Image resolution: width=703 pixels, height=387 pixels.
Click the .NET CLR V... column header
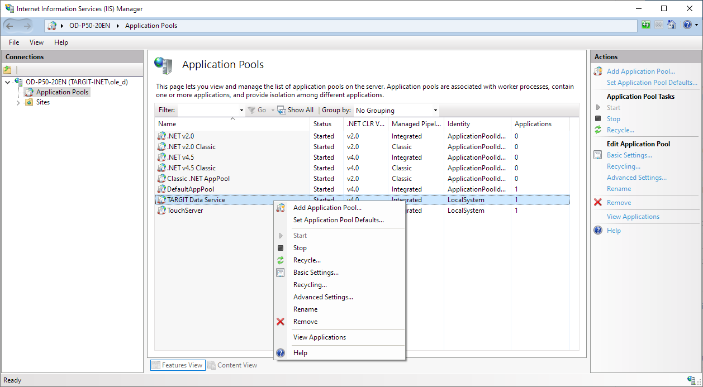point(365,124)
